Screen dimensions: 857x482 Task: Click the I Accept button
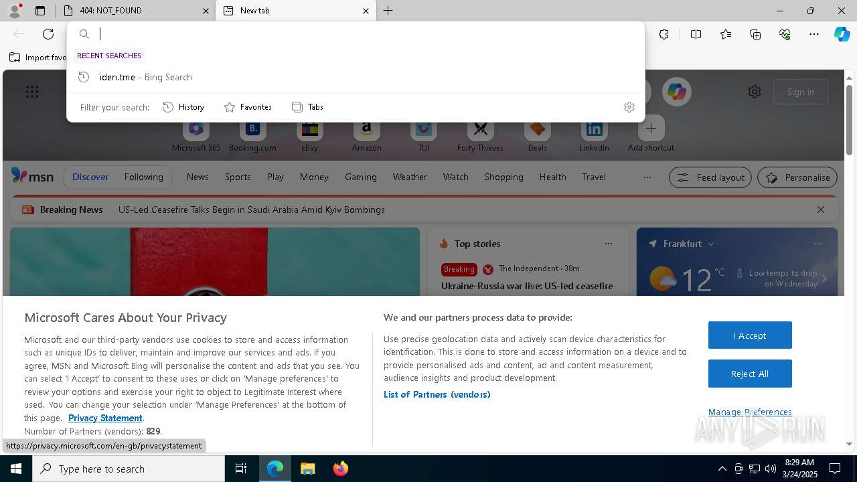point(750,335)
